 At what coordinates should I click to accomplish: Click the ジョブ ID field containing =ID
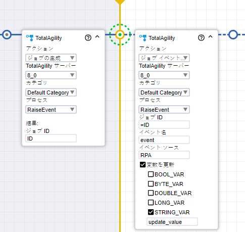click(x=164, y=125)
